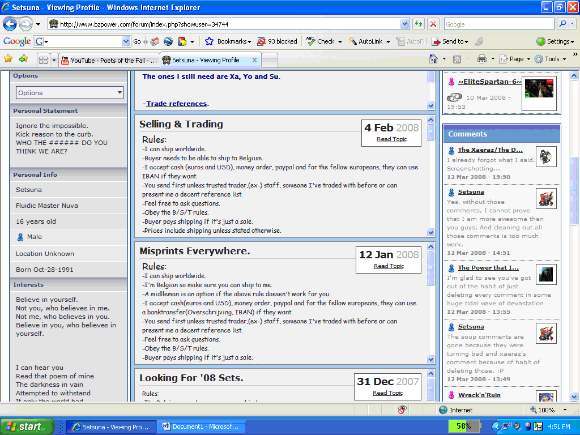Click down arrow of Selling & Trading scrollbar
The image size is (580, 435).
point(430,232)
